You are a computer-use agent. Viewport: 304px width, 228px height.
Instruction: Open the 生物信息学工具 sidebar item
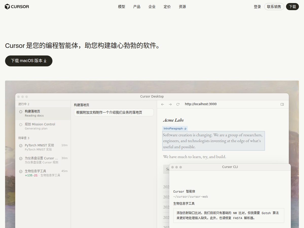point(43,173)
